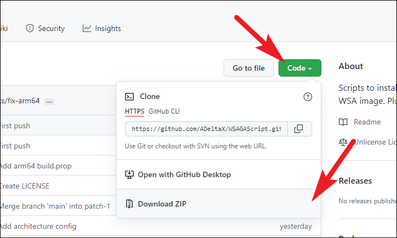Click the Unlicense scales icon
Viewport: 397px width, 238px height.
[343, 142]
